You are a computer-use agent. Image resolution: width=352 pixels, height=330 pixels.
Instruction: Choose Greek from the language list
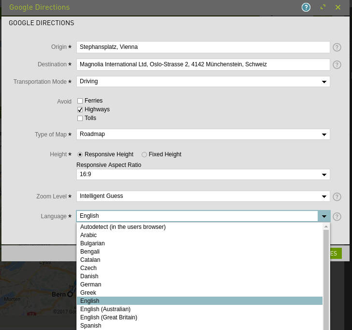(199, 293)
